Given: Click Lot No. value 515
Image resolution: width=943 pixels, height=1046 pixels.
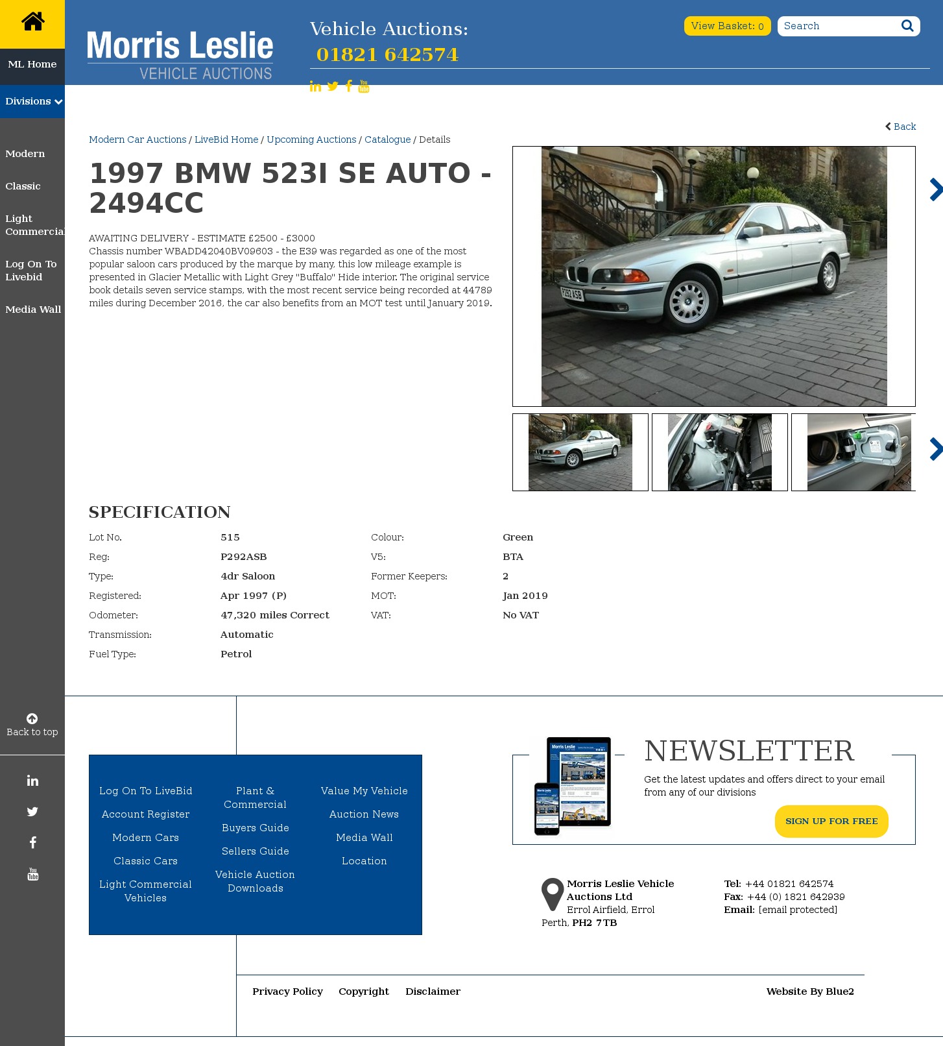Looking at the screenshot, I should tap(230, 537).
